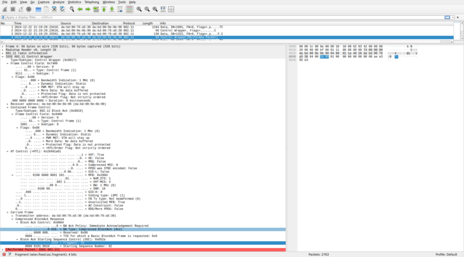Screen dimensions: 464x257
Task: Sort the list by the Length column
Action: tap(150, 24)
